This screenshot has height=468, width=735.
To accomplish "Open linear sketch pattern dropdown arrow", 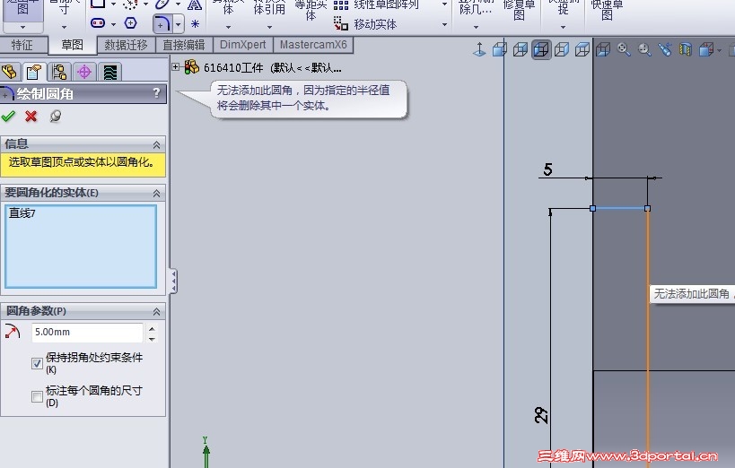I will (x=444, y=4).
